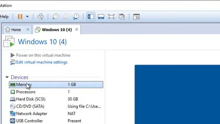Click the VM icon on Windows 10 tab
220x124 pixels.
pos(38,30)
